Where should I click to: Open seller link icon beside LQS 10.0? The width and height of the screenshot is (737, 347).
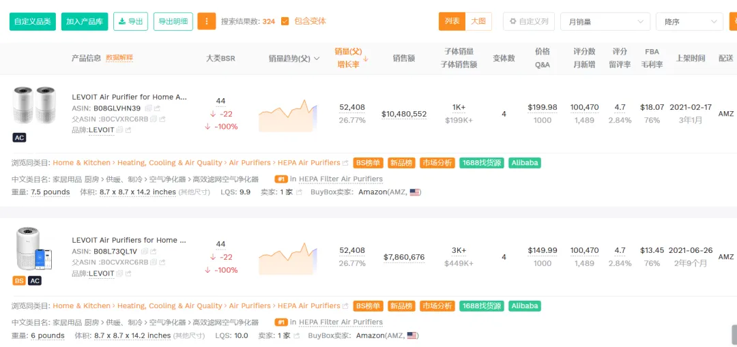pos(296,335)
